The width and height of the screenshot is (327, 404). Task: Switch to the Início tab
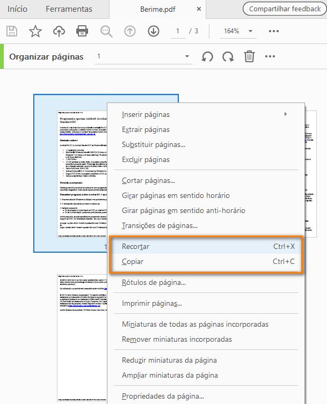[17, 9]
